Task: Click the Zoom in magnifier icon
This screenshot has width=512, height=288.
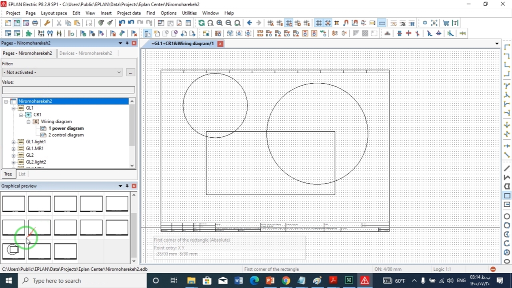Action: (219, 23)
